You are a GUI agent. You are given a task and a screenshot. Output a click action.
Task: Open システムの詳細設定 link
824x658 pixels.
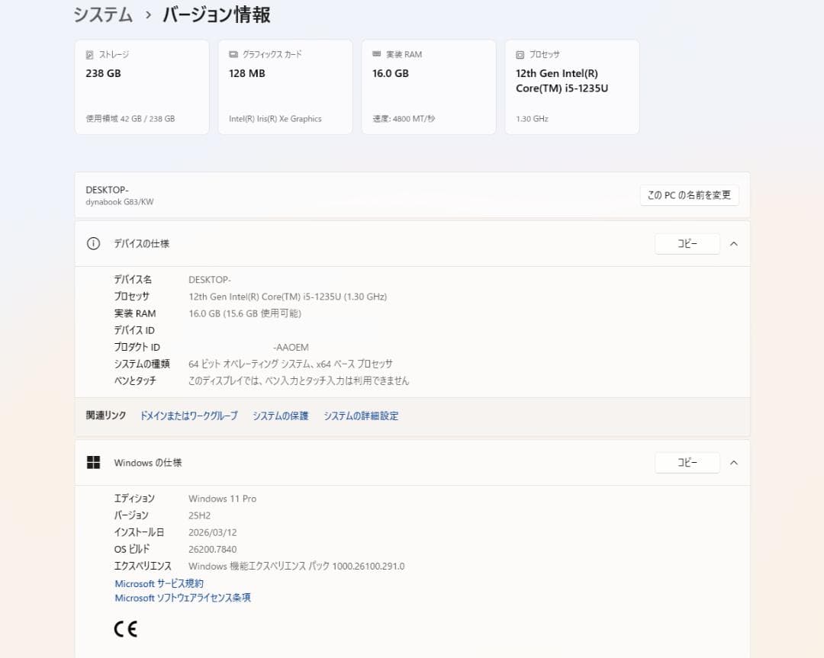click(x=361, y=416)
